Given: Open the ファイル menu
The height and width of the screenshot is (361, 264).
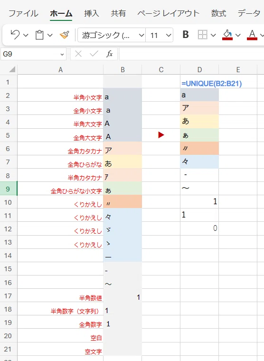Looking at the screenshot, I should pyautogui.click(x=23, y=13).
